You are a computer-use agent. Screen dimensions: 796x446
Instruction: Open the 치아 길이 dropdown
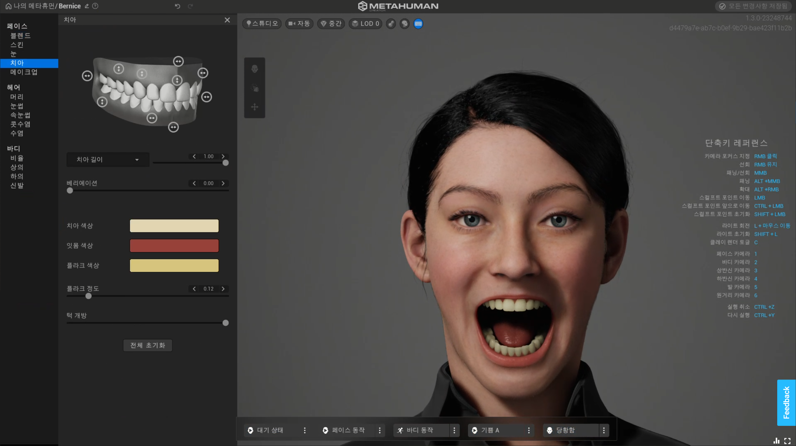pos(108,160)
